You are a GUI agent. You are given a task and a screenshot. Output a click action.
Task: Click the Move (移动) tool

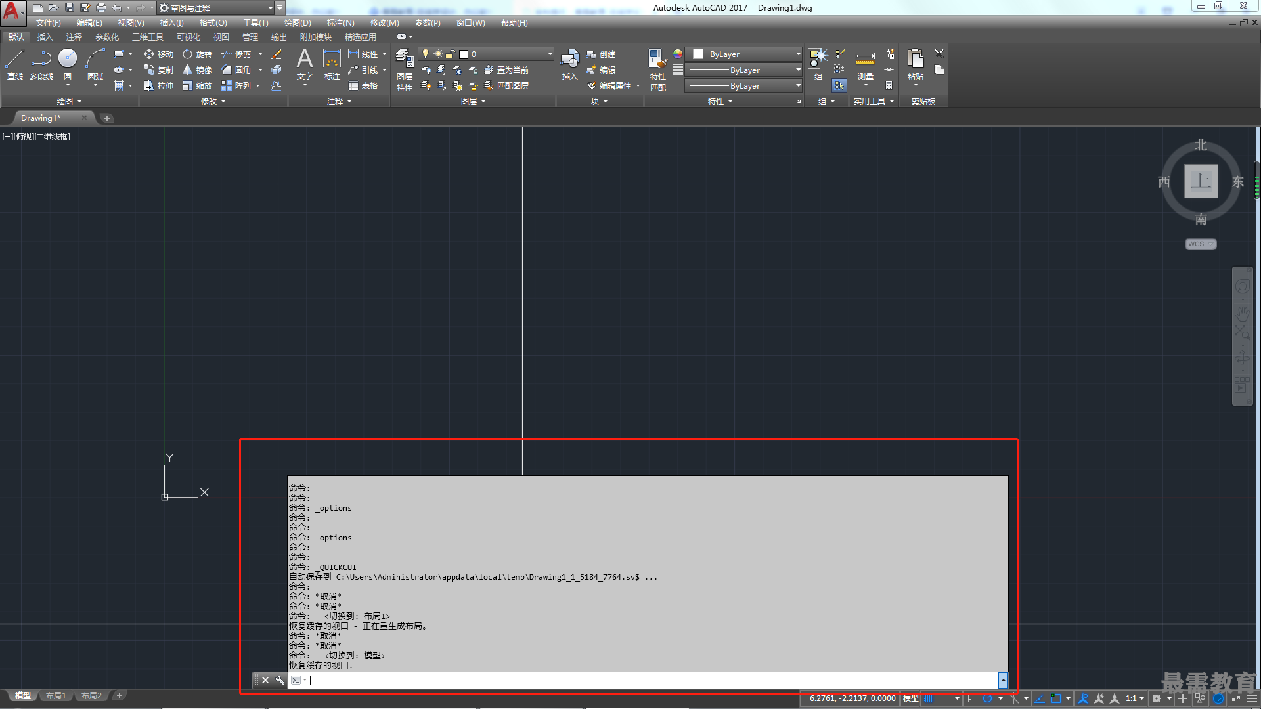tap(158, 54)
